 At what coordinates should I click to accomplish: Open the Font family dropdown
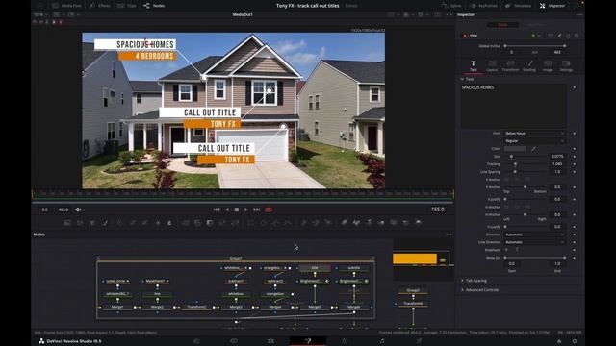point(535,134)
